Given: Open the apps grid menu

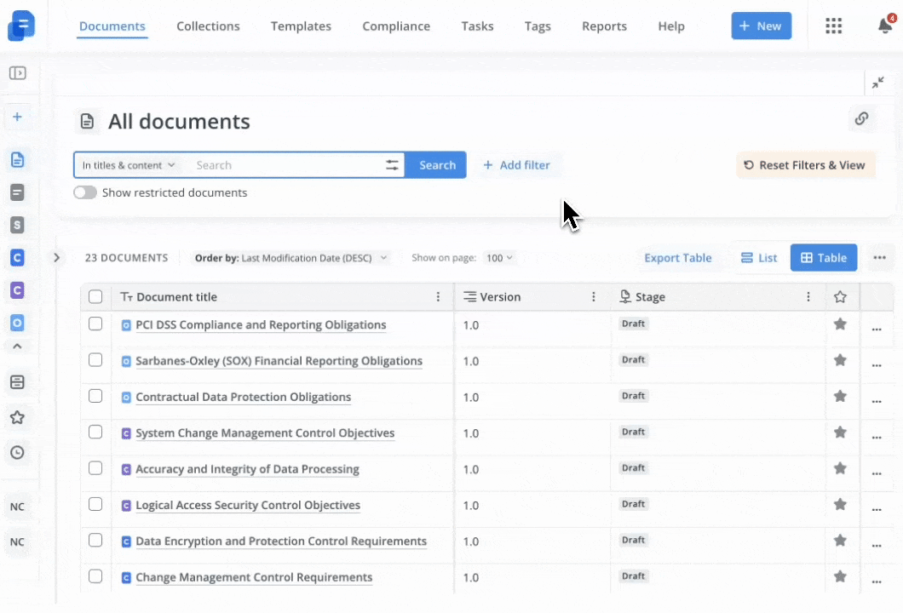Looking at the screenshot, I should click(x=834, y=26).
